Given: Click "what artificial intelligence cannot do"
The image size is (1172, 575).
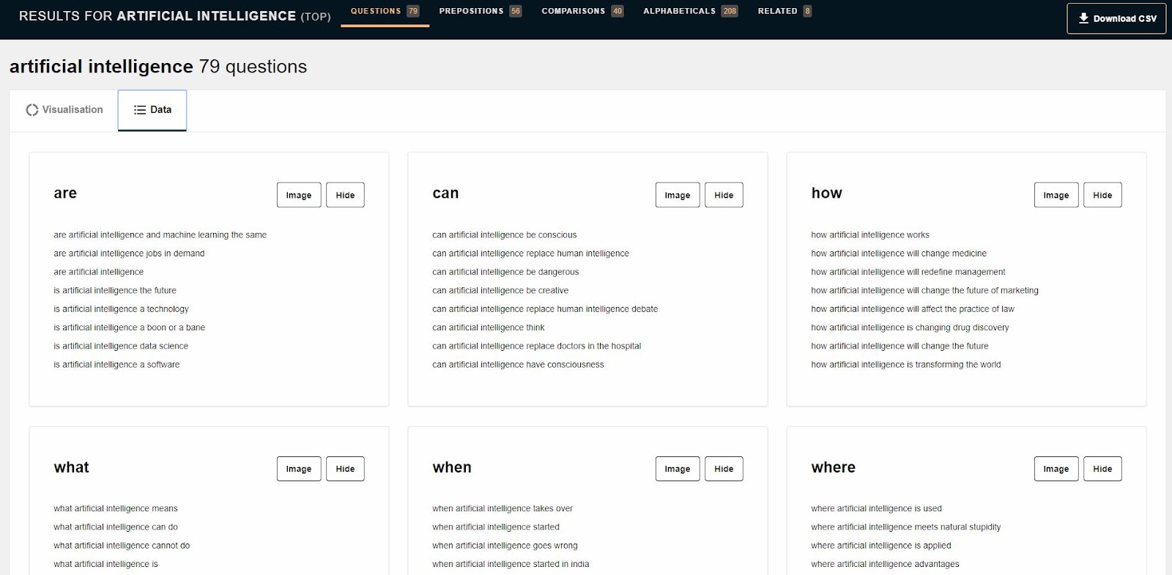Looking at the screenshot, I should coord(122,546).
